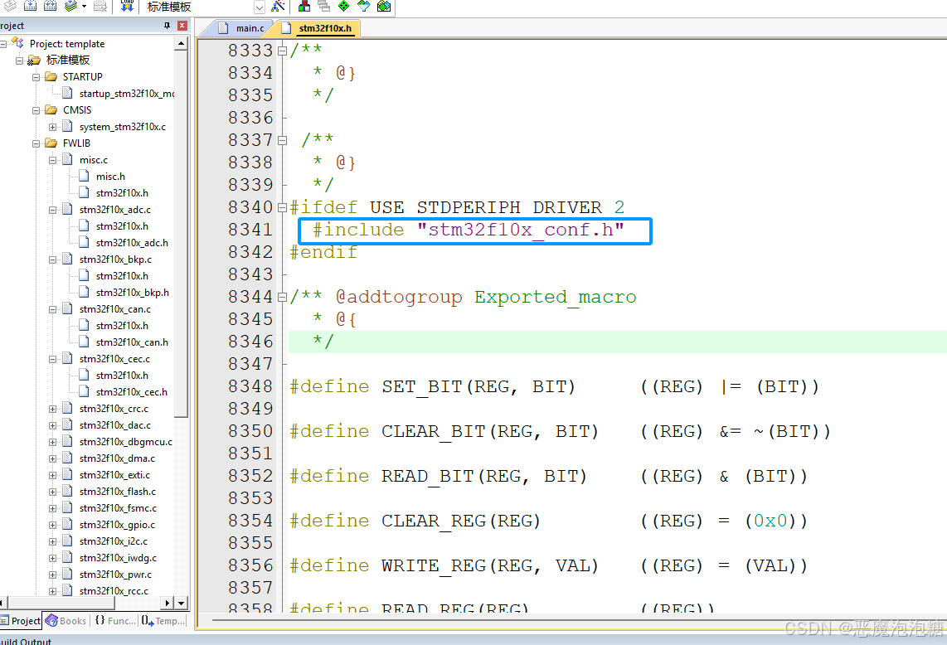
Task: Open the Books bottom tab
Action: coord(66,621)
